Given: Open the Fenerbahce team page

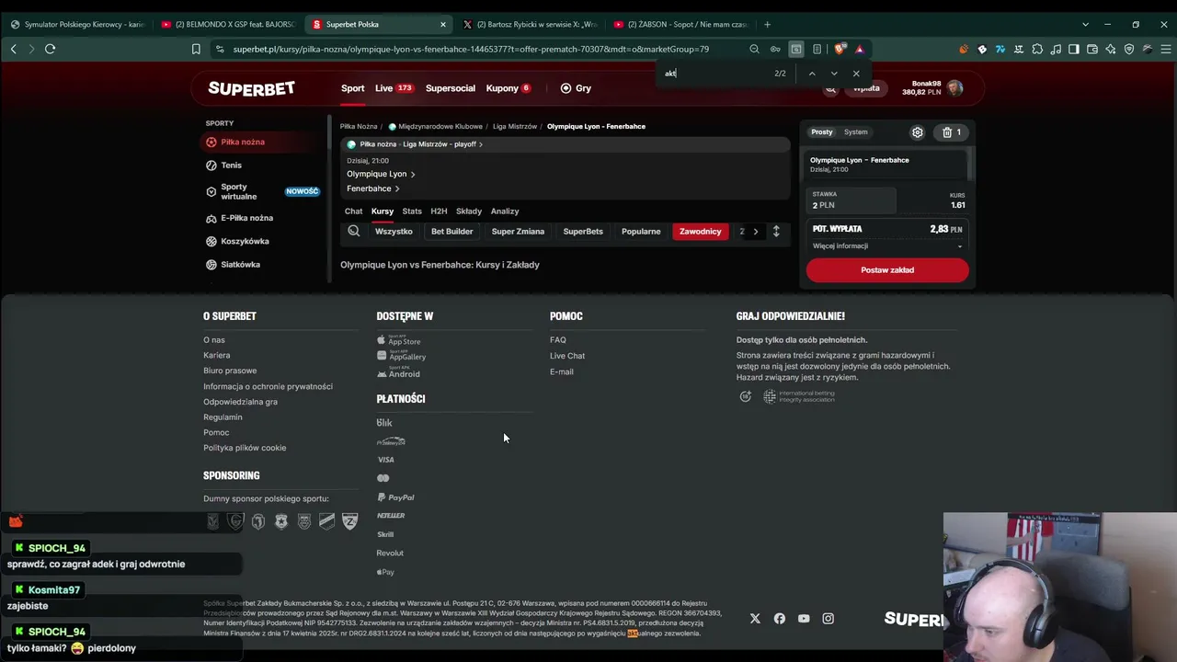Looking at the screenshot, I should (x=373, y=188).
